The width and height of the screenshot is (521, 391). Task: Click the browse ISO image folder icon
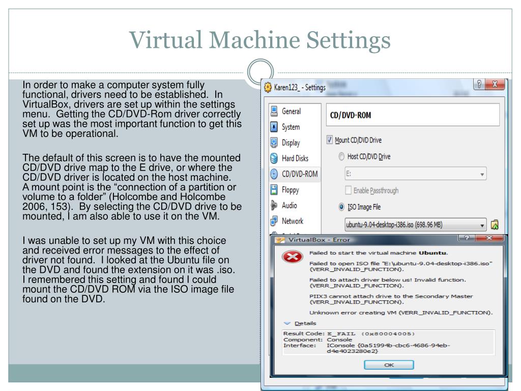(x=495, y=225)
